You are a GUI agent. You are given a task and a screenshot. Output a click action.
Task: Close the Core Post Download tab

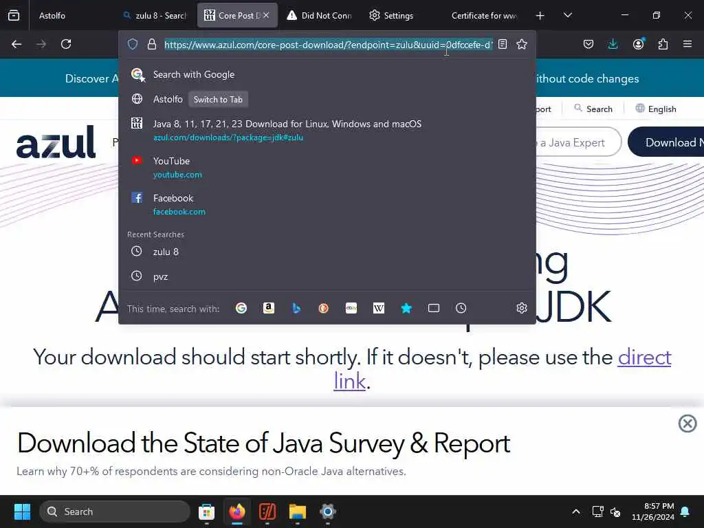266,15
